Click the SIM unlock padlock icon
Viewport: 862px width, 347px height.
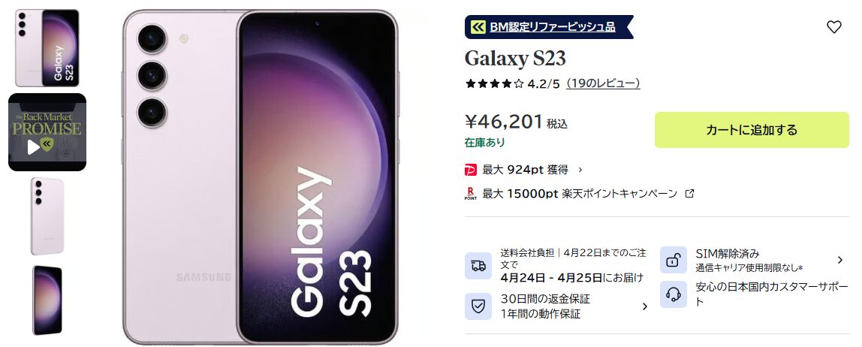pos(674,260)
